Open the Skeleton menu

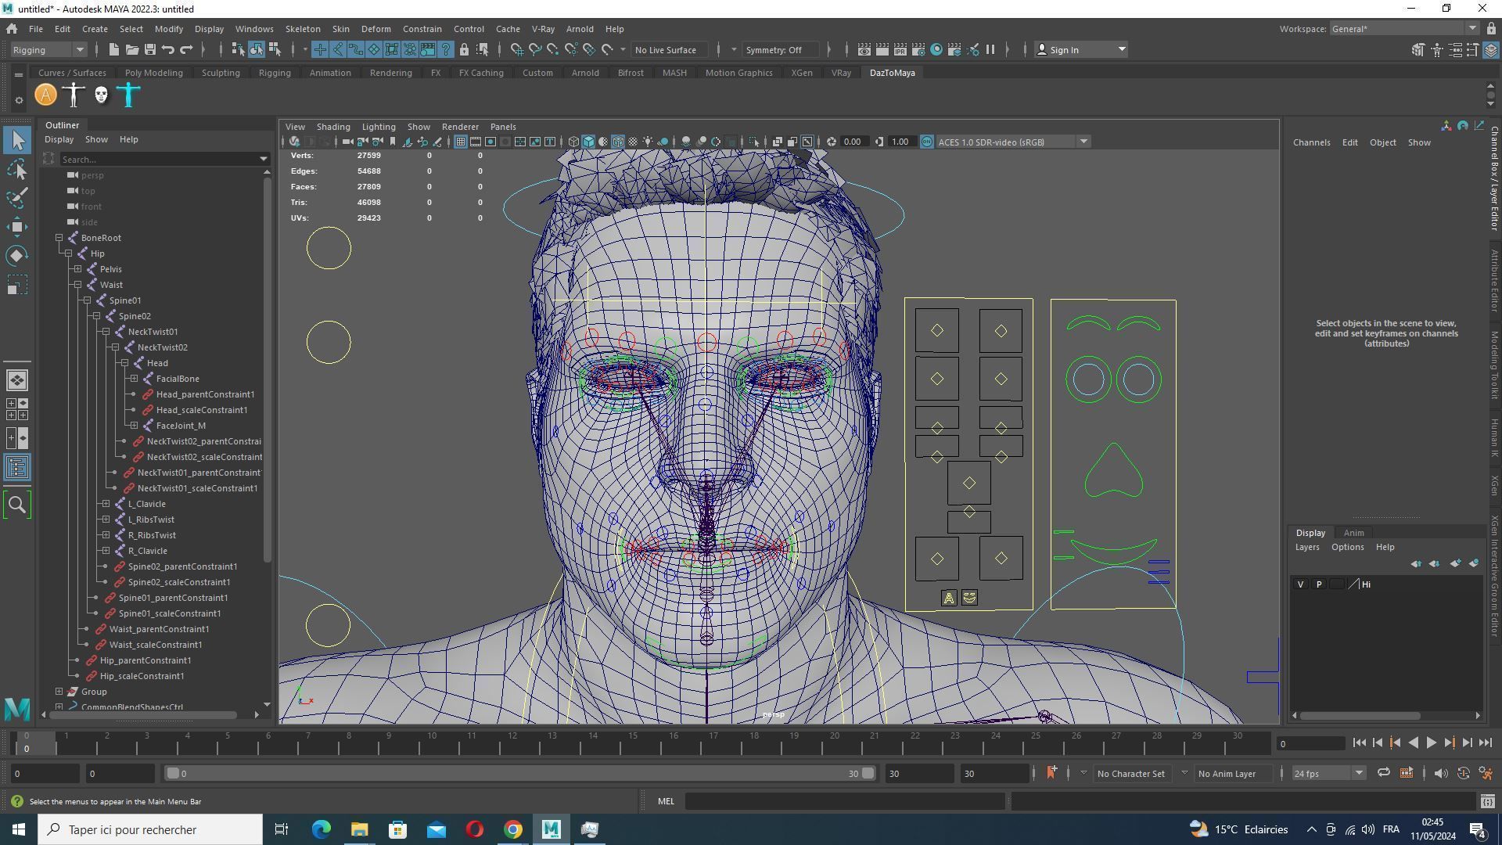(x=302, y=29)
